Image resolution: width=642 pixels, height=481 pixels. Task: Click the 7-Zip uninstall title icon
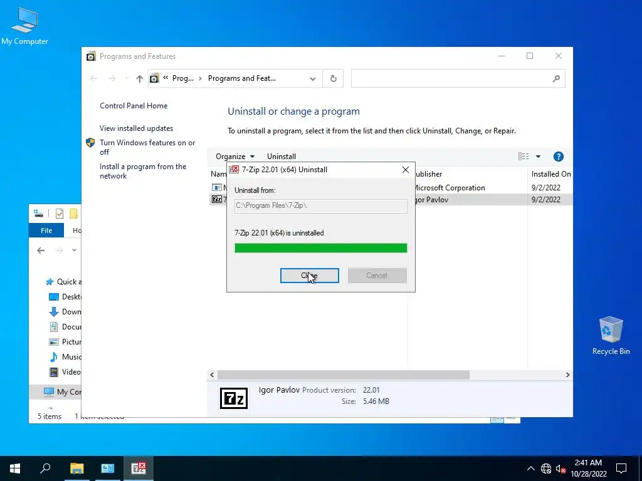click(x=234, y=169)
